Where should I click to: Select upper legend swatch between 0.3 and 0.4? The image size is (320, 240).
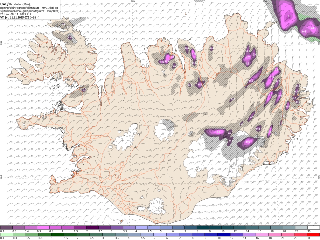coord(18,228)
